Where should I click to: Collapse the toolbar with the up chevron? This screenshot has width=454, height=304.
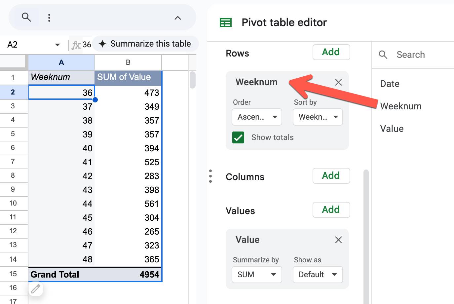point(178,18)
